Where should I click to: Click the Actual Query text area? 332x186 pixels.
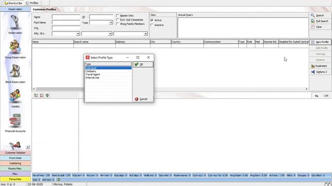(x=243, y=27)
